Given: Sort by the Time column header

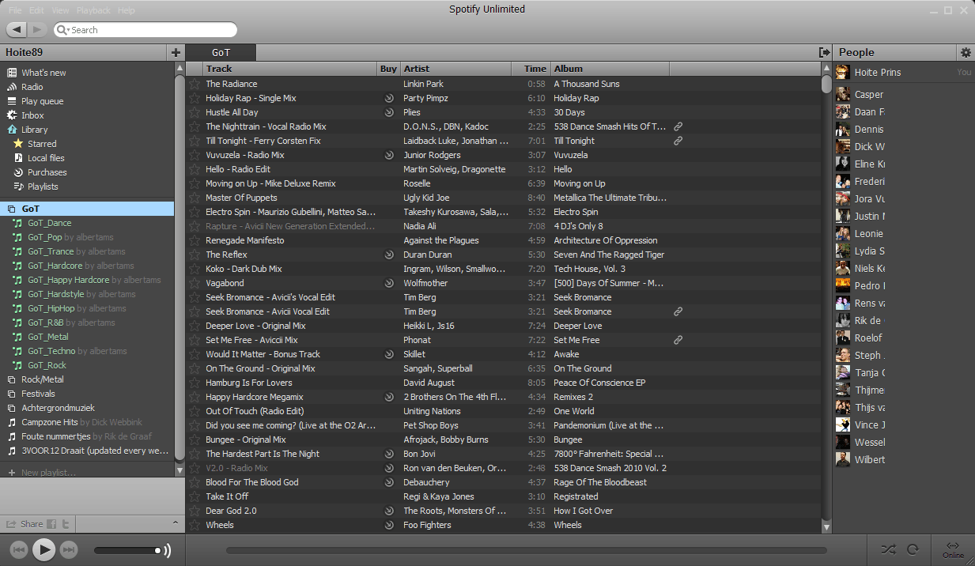Looking at the screenshot, I should [x=531, y=69].
